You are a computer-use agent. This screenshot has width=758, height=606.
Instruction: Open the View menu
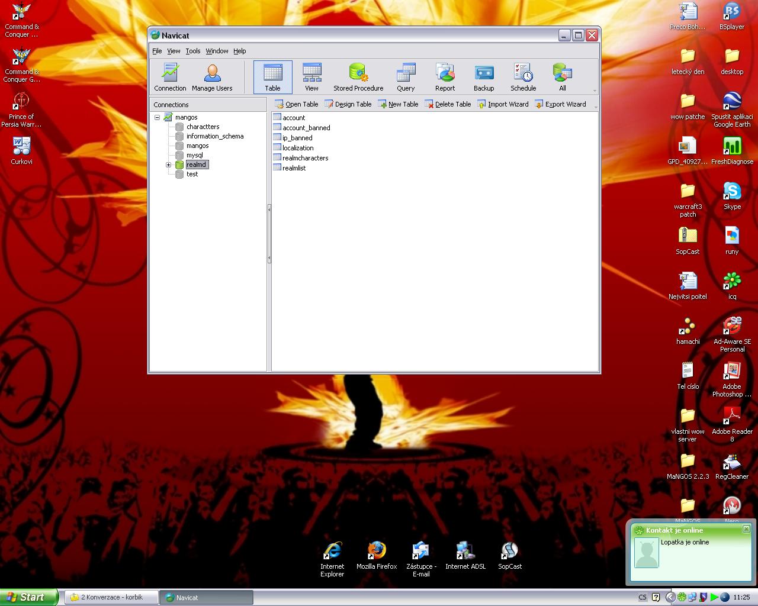point(174,51)
